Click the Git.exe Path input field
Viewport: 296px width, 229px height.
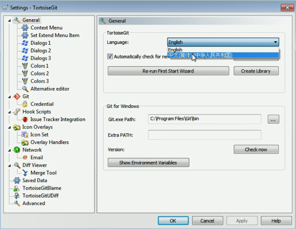(x=205, y=119)
